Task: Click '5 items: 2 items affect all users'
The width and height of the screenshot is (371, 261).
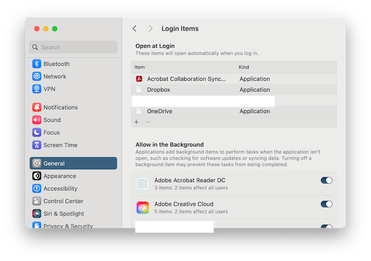Action: coord(191,211)
